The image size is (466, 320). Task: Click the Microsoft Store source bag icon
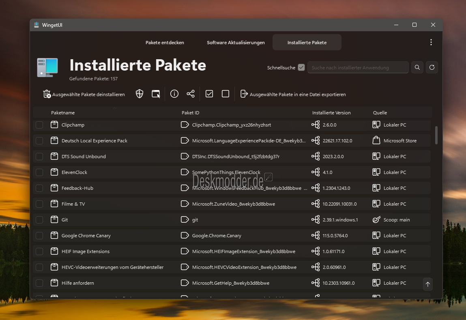376,140
